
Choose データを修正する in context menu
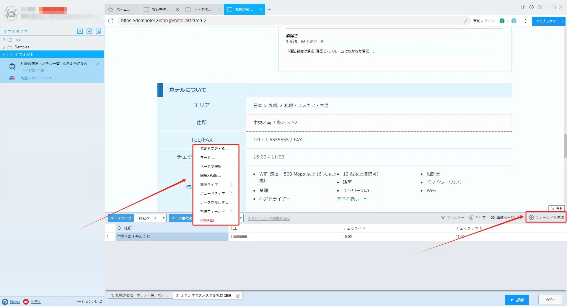[216, 202]
